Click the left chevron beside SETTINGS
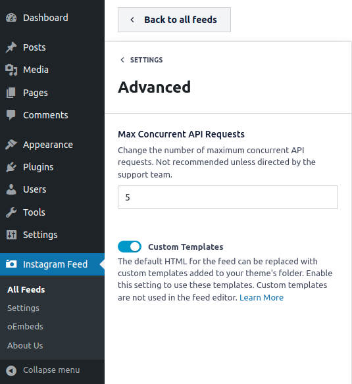The height and width of the screenshot is (384, 352). 122,60
